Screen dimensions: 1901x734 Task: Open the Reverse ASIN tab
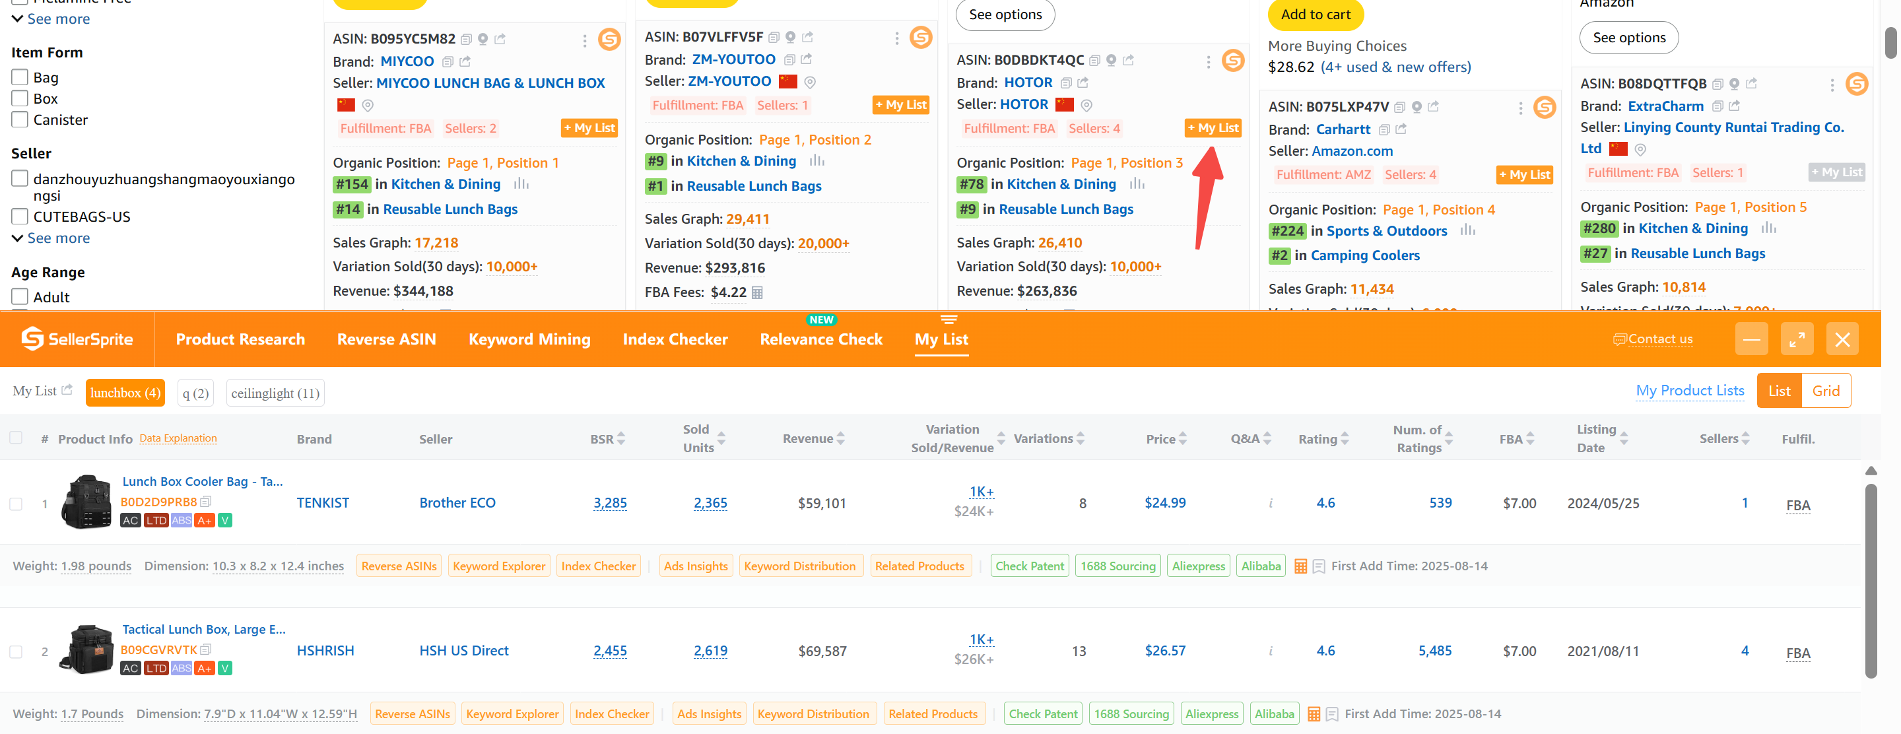387,339
